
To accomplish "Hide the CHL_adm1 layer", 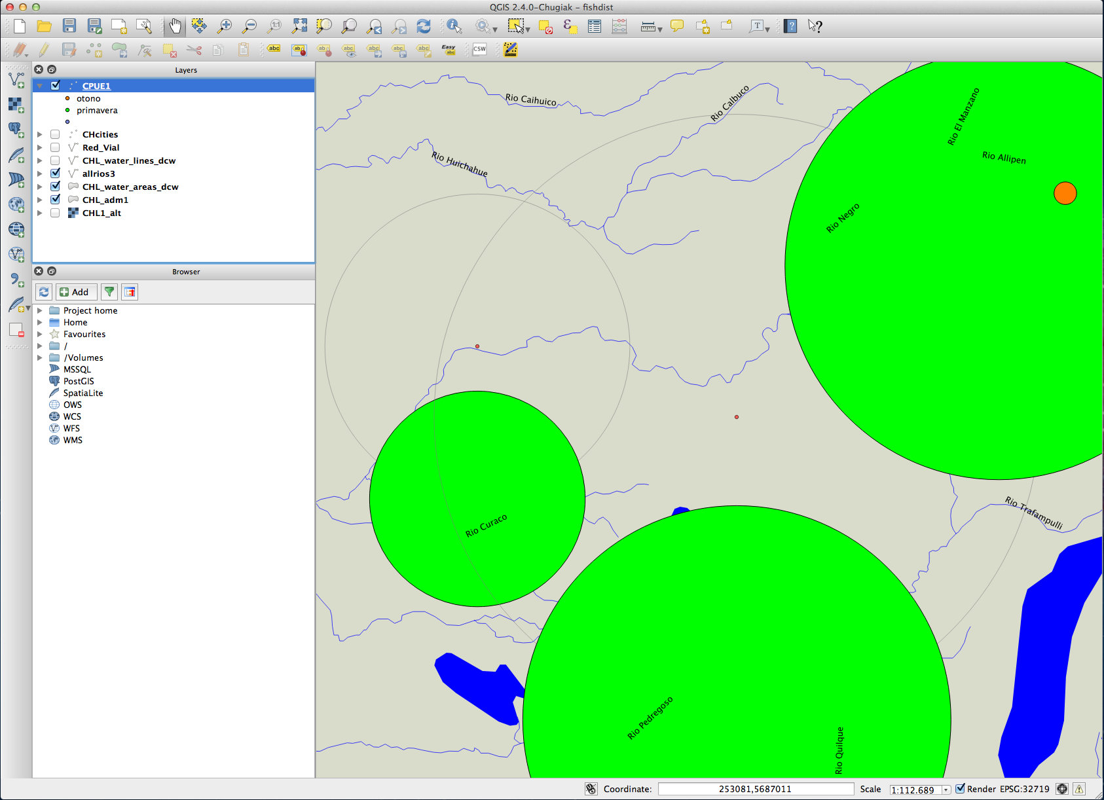I will pos(56,200).
